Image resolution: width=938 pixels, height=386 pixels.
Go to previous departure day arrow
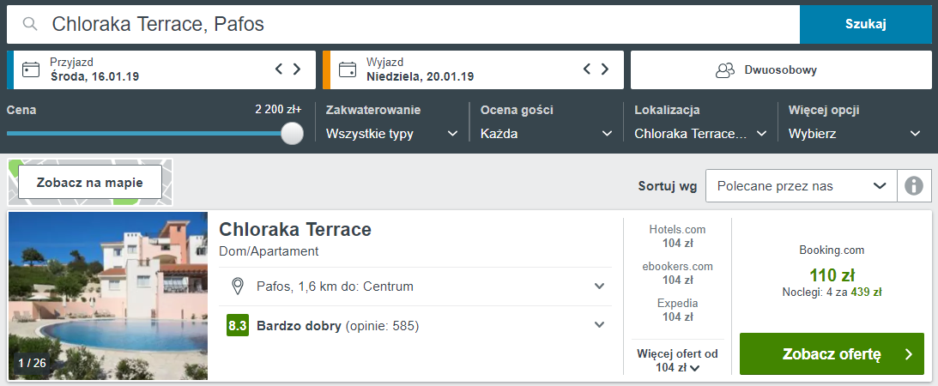587,69
